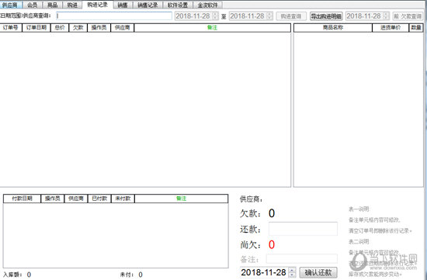
Task: Focus the 备注 input under 尚欠
Action: click(x=302, y=259)
